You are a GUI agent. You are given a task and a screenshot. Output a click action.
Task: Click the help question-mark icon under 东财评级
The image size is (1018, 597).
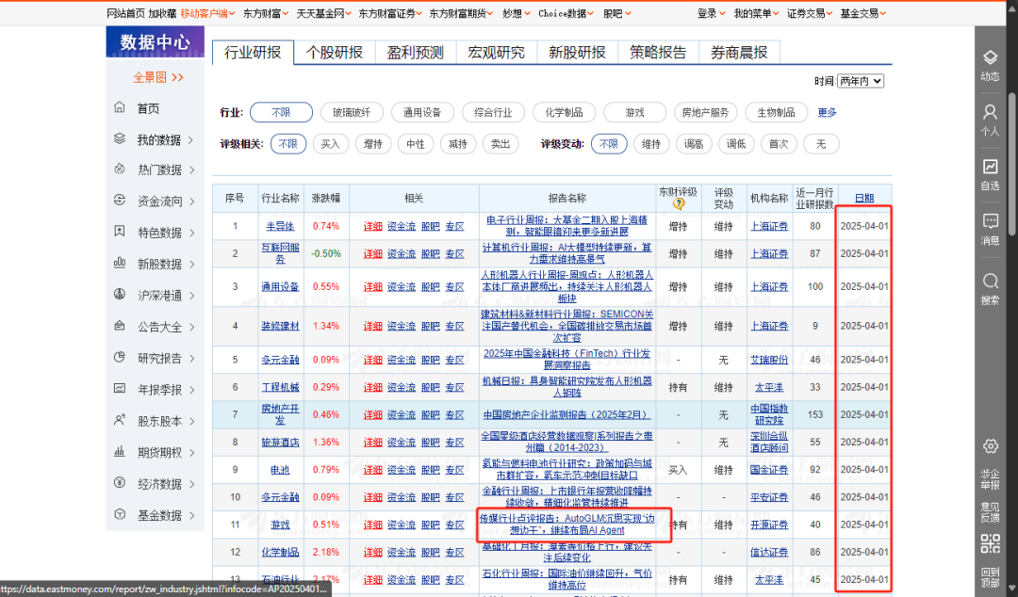point(679,203)
